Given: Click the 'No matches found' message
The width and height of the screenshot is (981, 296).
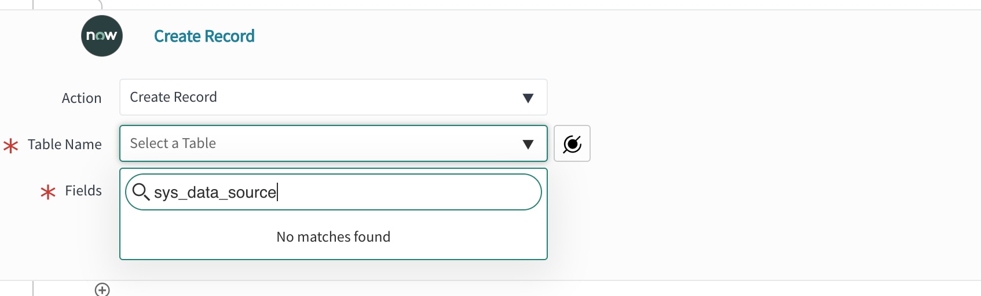Looking at the screenshot, I should click(x=333, y=236).
